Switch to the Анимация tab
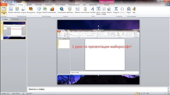 coord(48,5)
